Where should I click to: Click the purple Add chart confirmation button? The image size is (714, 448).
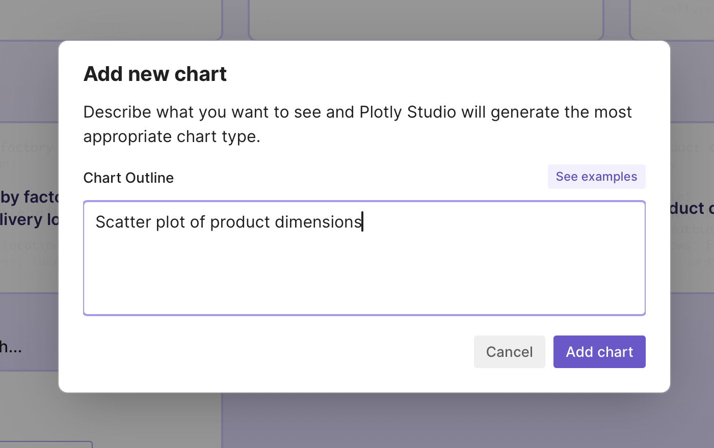tap(599, 351)
